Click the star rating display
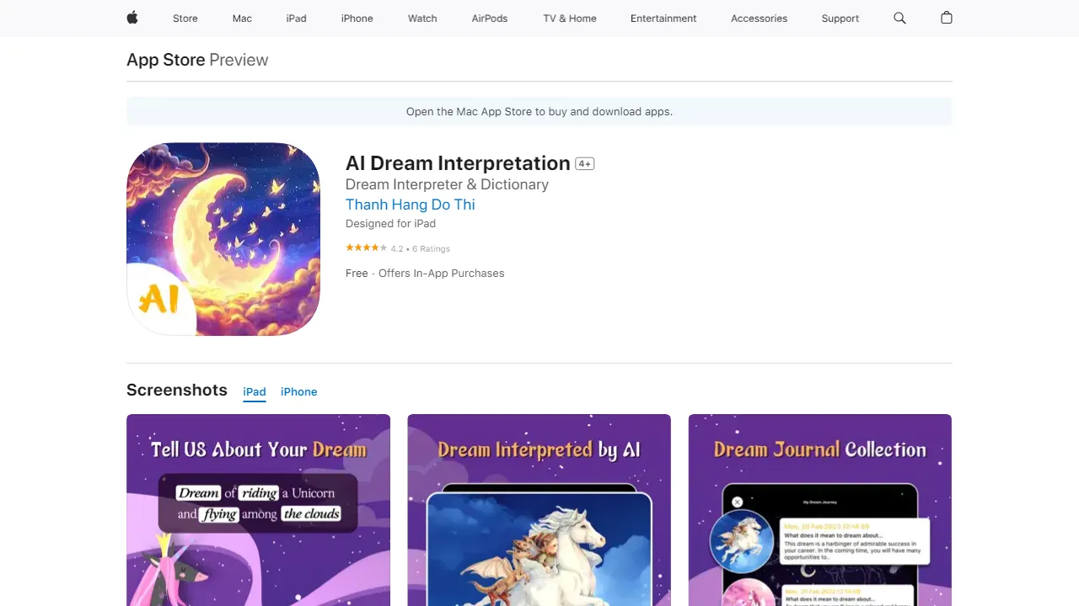This screenshot has height=606, width=1079. pos(367,248)
